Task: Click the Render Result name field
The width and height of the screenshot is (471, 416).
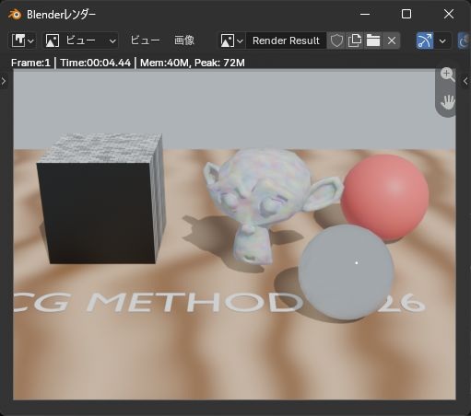Action: (x=286, y=40)
